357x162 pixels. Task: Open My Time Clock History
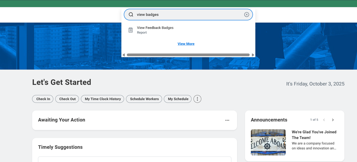pos(102,99)
